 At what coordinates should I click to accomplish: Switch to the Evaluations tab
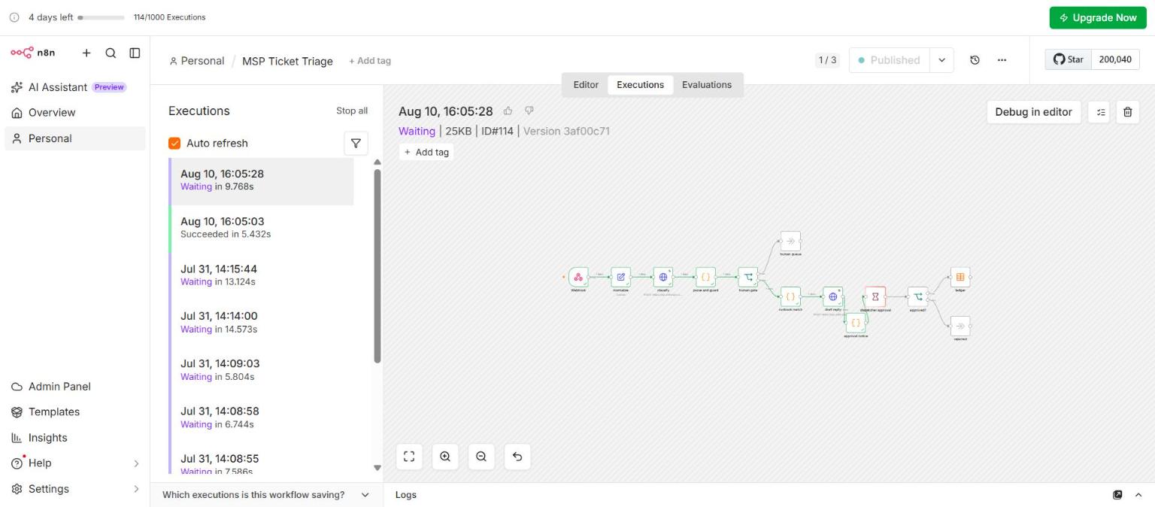707,85
